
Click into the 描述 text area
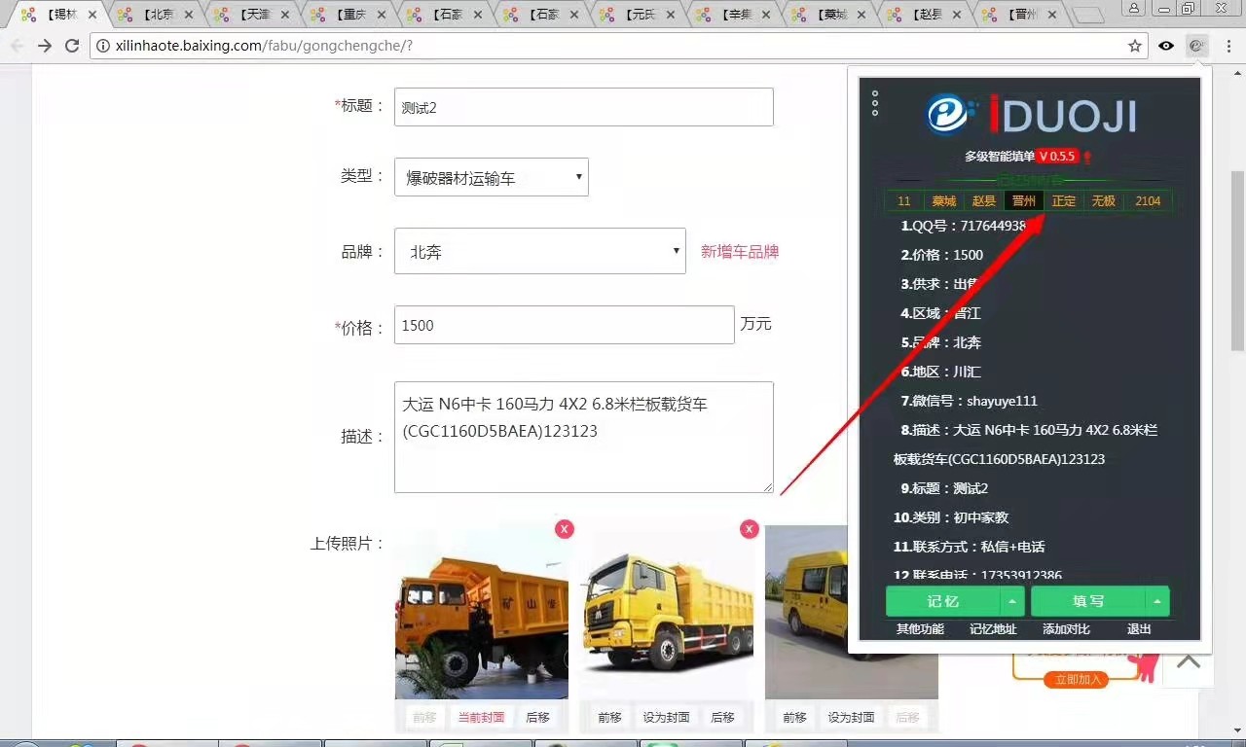584,437
